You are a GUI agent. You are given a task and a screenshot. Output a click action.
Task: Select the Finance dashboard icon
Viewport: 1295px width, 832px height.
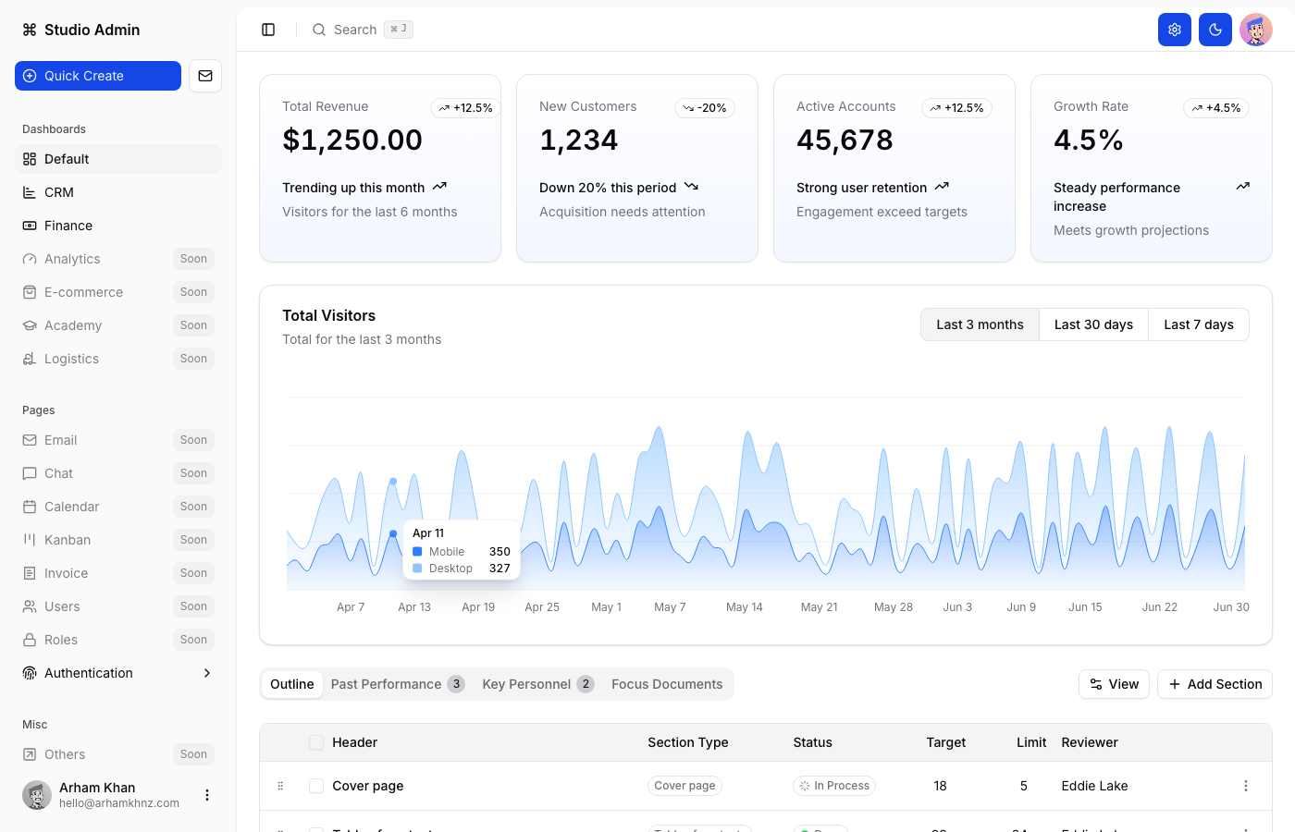[x=31, y=225]
